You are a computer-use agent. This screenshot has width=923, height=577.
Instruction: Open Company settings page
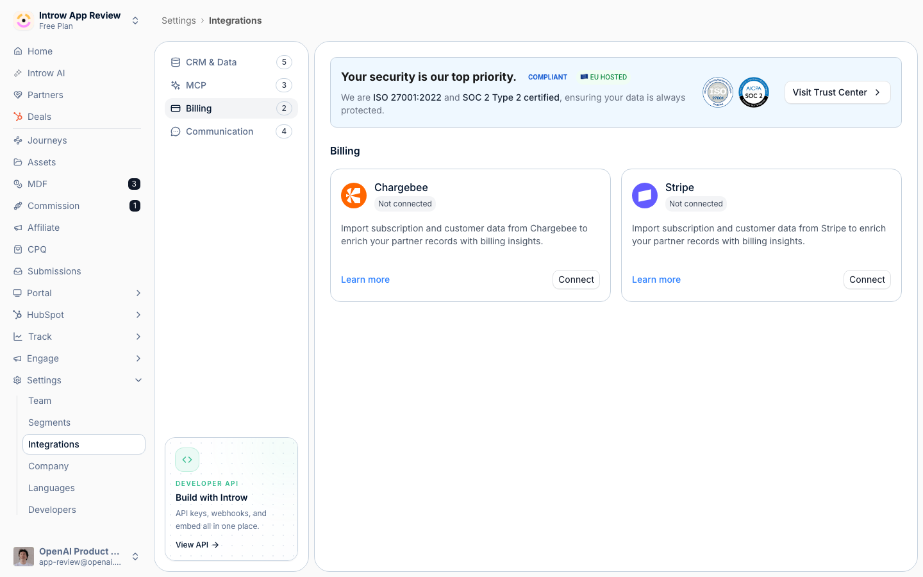click(x=84, y=466)
